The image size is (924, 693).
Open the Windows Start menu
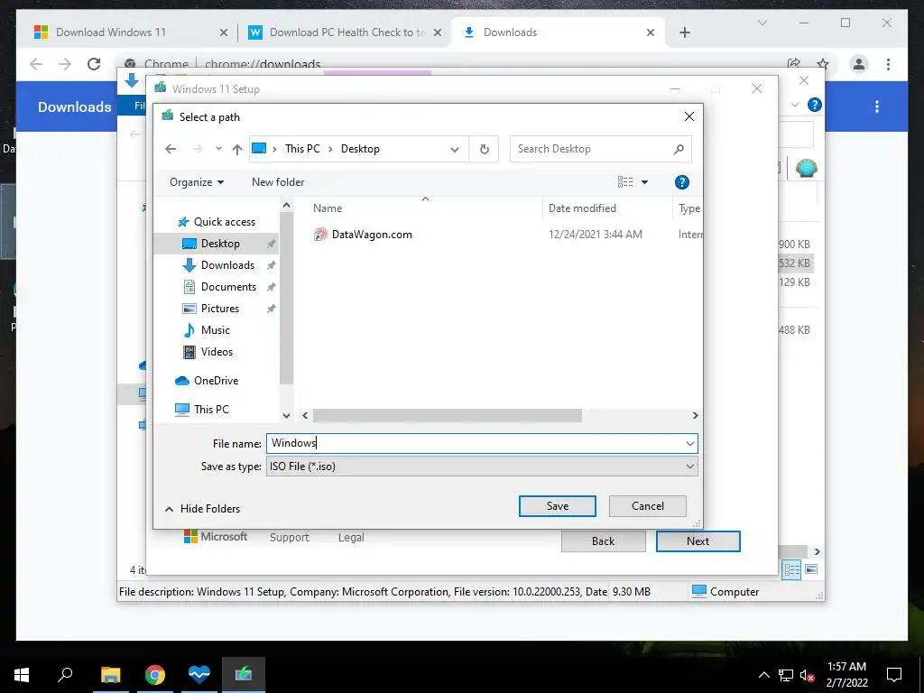[22, 675]
